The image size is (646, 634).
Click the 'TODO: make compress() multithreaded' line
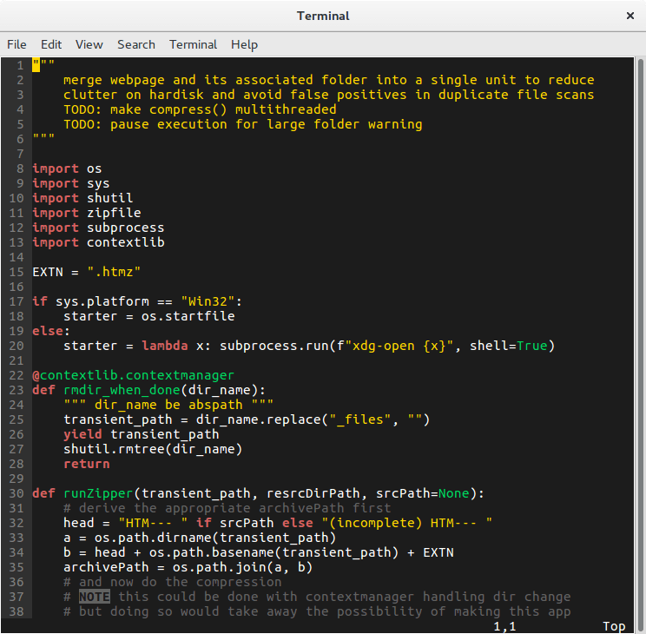click(x=201, y=109)
